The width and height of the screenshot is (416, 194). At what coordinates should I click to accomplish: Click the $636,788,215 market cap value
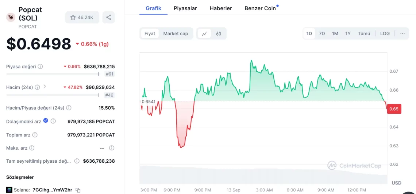99,67
